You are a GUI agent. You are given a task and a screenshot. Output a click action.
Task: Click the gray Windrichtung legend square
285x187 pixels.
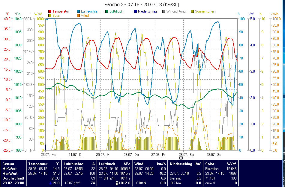[164, 11]
